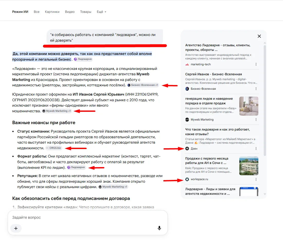The height and width of the screenshot is (240, 283).
Task: Click the user query bubble about лидоварня
Action: (105, 37)
